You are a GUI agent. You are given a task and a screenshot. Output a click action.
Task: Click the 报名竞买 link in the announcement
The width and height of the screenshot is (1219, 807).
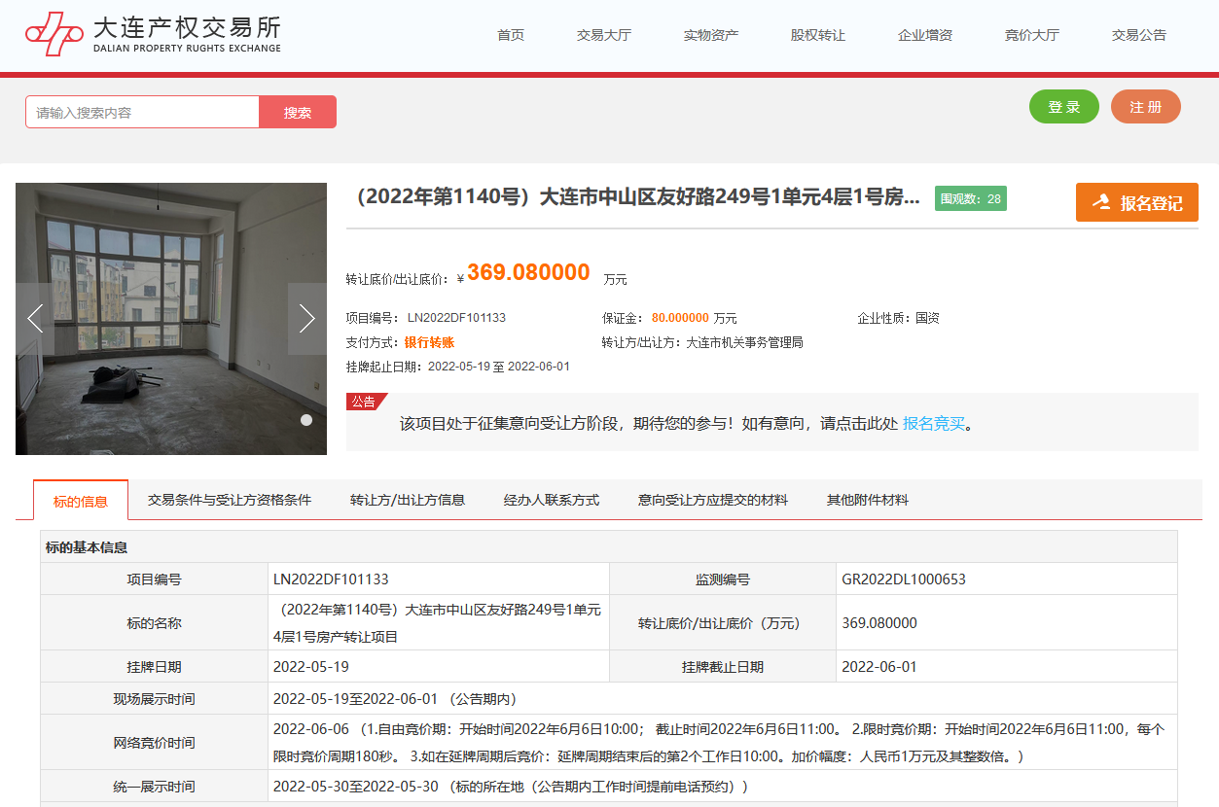pos(933,424)
